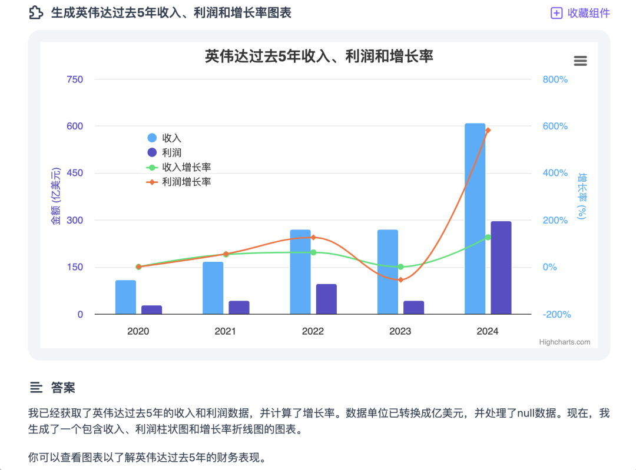This screenshot has width=636, height=470.
Task: Click the 2024 x-axis label
Action: point(488,331)
